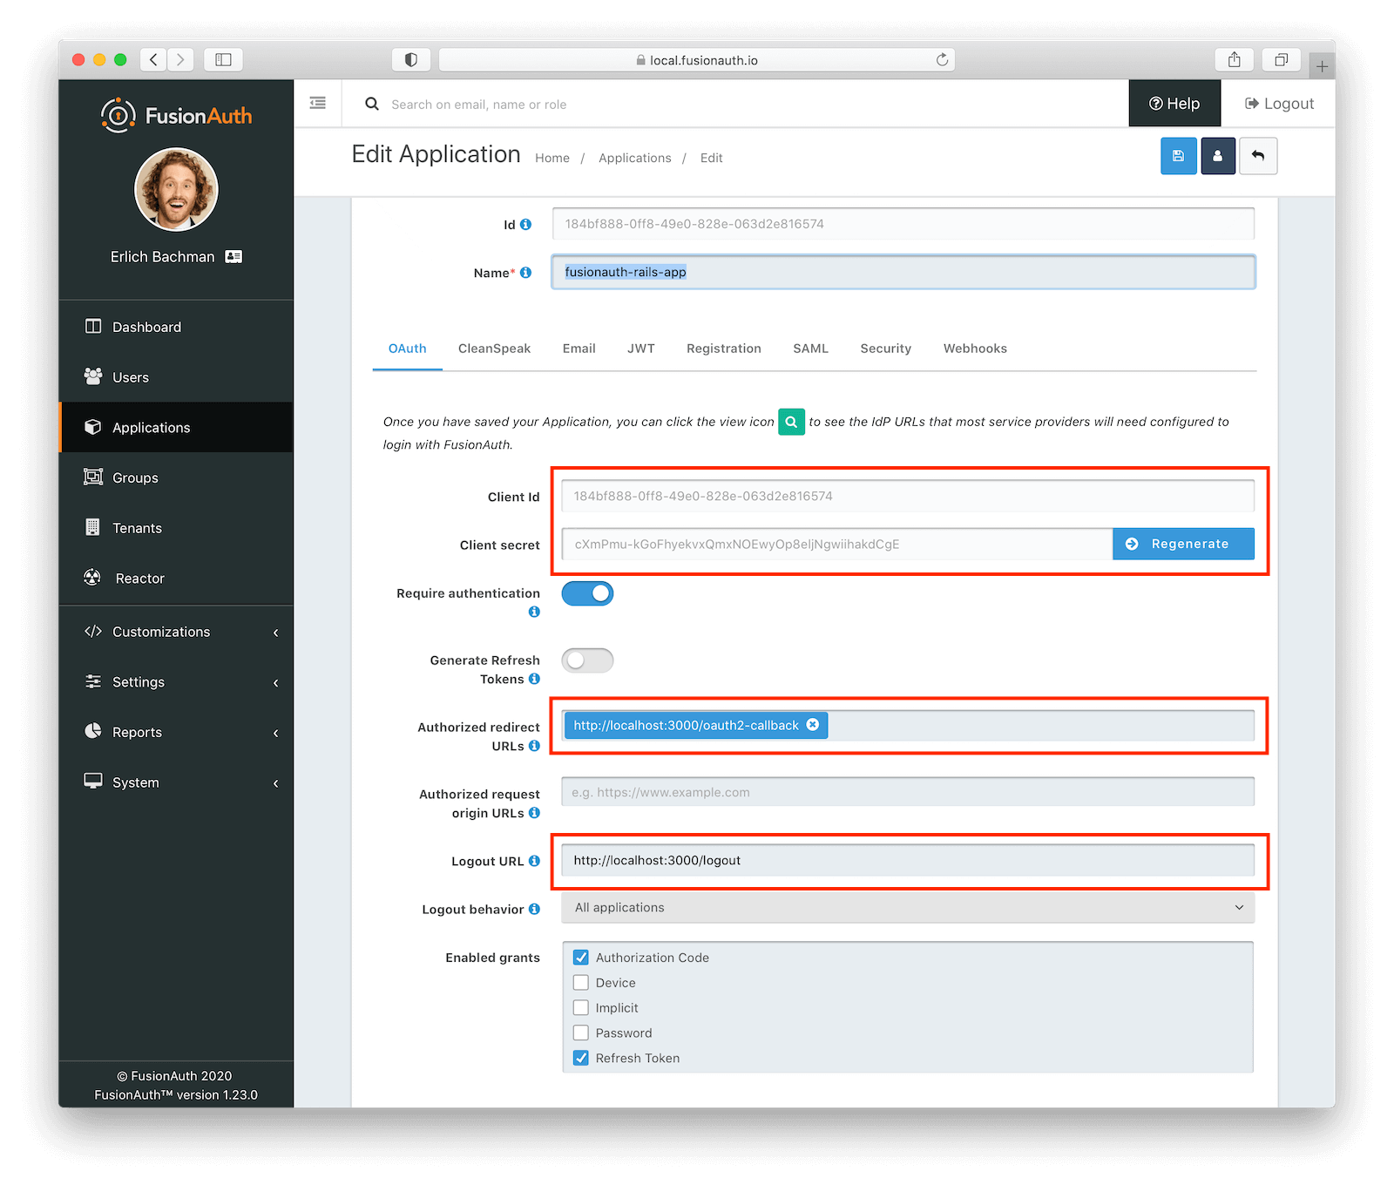Expand the System sidebar menu
This screenshot has height=1185, width=1394.
(x=176, y=782)
